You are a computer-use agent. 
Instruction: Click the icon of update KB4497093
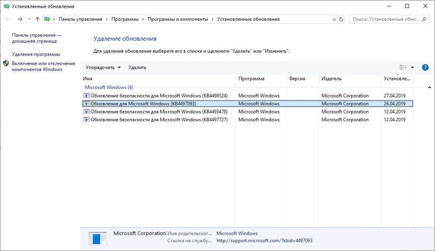(x=87, y=104)
